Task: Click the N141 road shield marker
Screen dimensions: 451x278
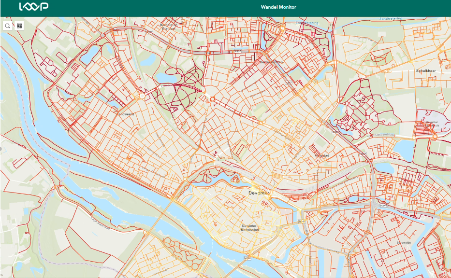Action: 303,222
